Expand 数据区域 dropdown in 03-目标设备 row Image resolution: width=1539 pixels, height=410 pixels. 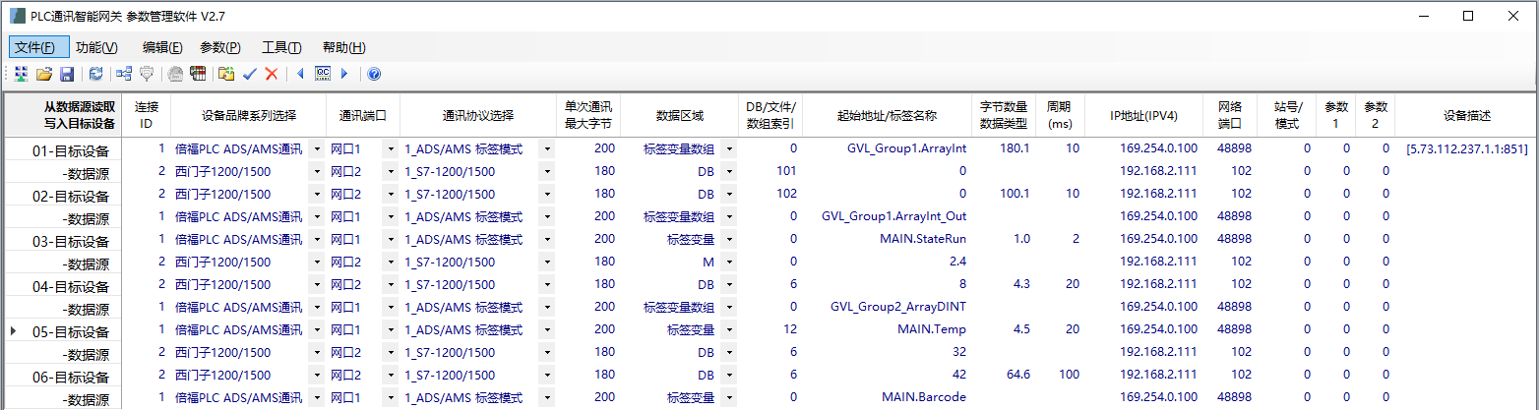pos(729,239)
